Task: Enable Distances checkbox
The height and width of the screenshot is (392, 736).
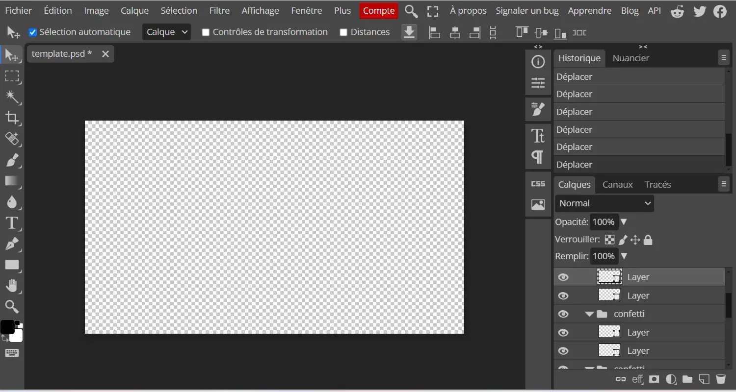Action: [x=343, y=32]
